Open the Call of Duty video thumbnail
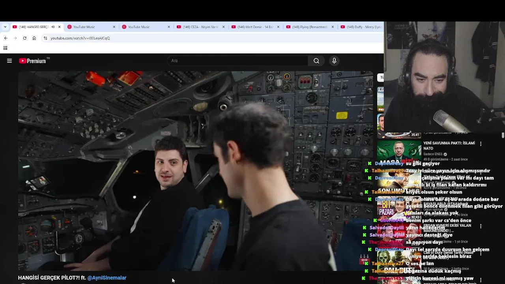The height and width of the screenshot is (284, 505). (399, 262)
